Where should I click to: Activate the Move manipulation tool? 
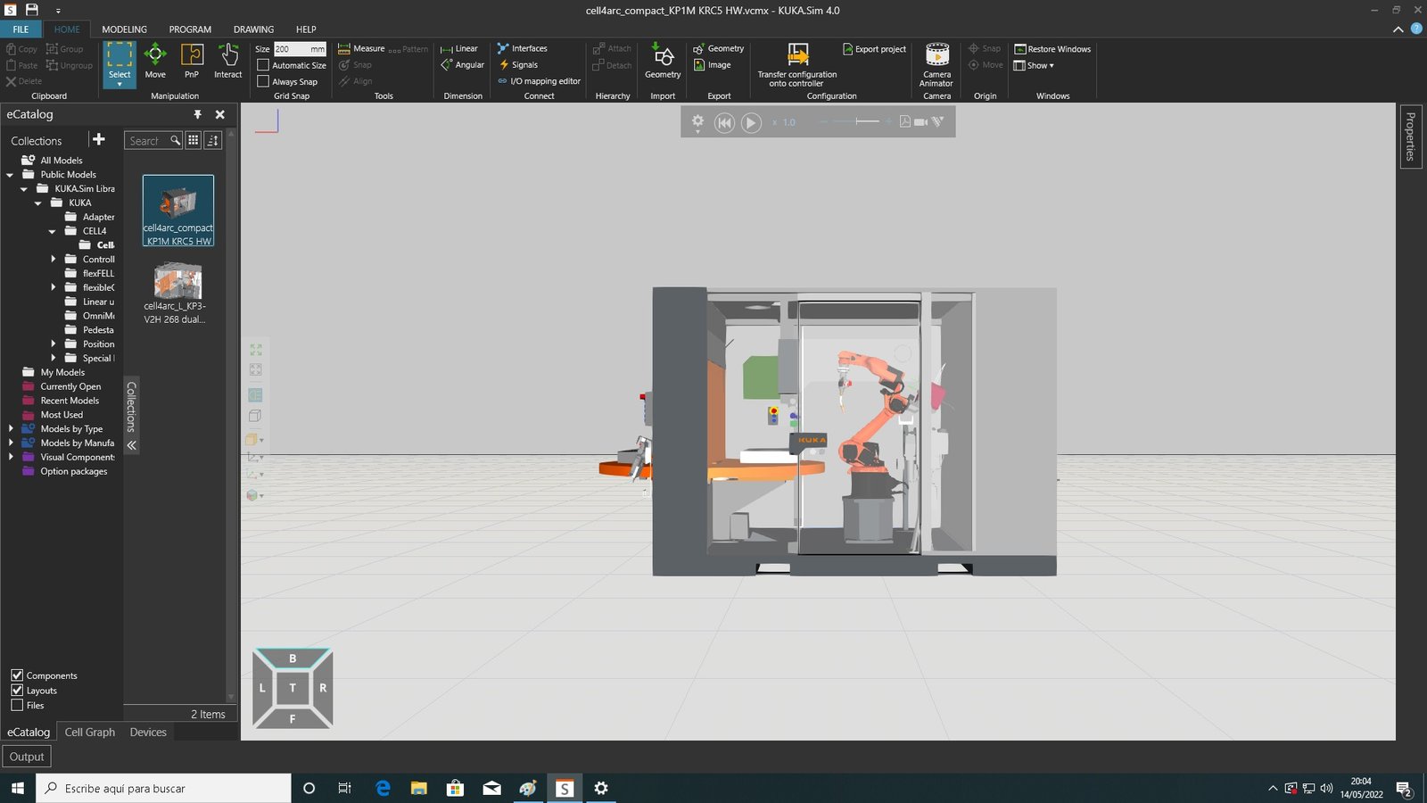(155, 62)
